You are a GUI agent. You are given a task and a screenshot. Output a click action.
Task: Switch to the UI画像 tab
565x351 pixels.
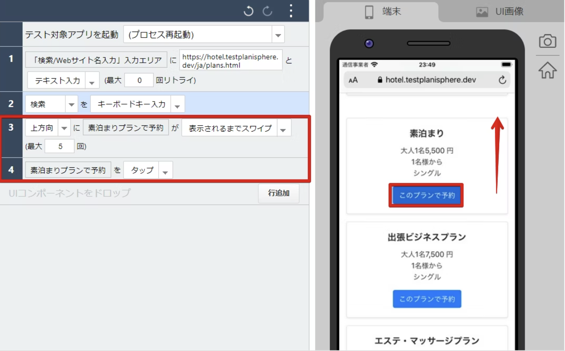click(x=500, y=12)
